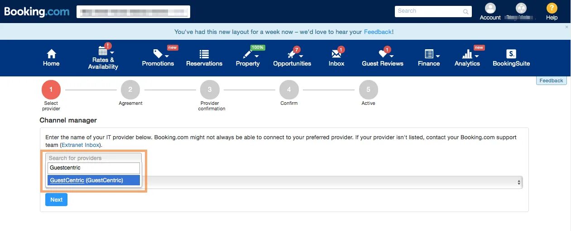This screenshot has width=571, height=231.
Task: Expand the Promotions dropdown arrow
Action: pos(167,56)
